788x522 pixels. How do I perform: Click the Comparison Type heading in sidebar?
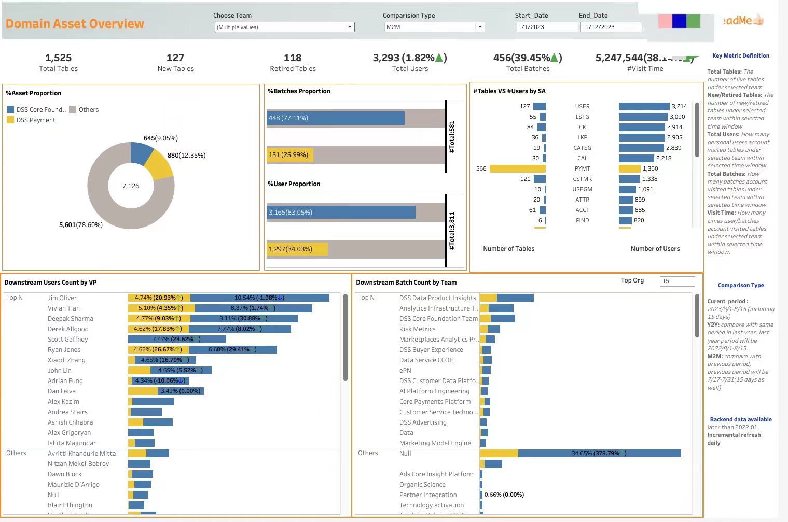(x=740, y=285)
